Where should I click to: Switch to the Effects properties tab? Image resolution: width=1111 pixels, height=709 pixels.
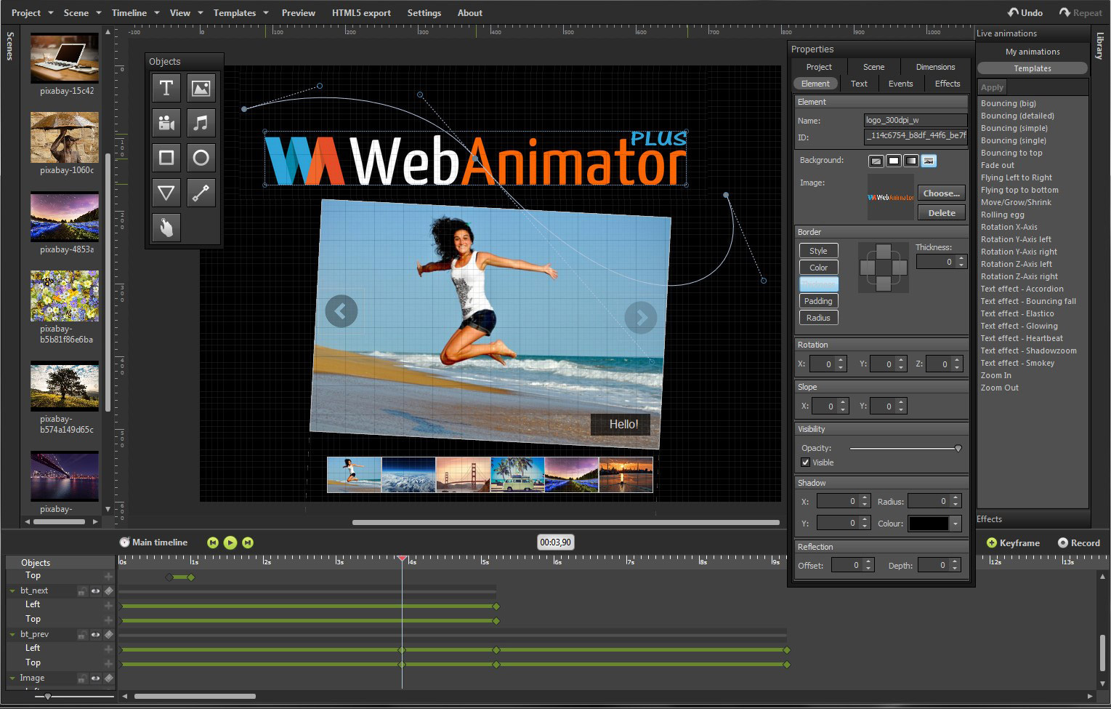coord(948,84)
